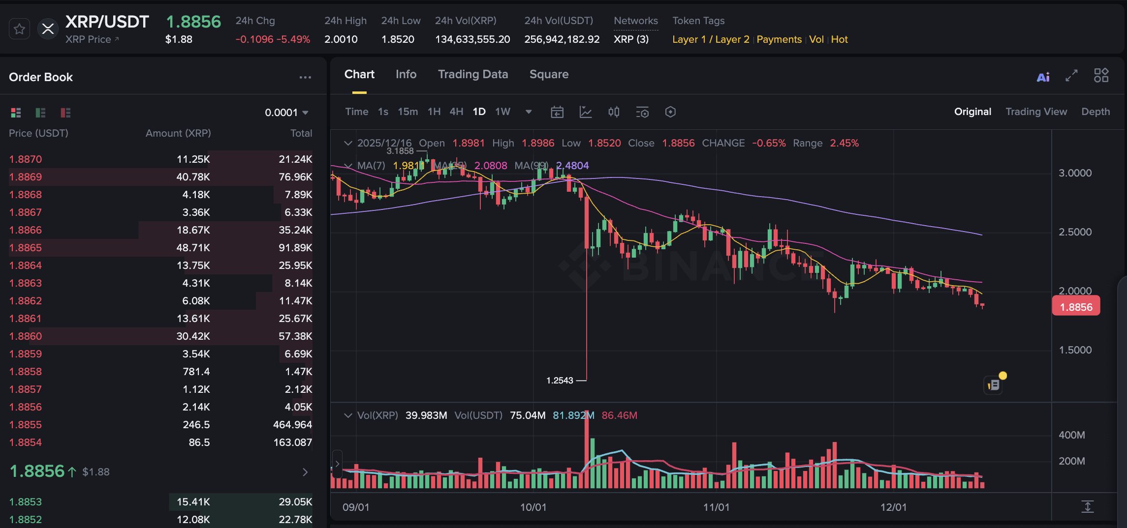This screenshot has height=528, width=1127.
Task: Open the token insights hexagon icon
Action: (670, 112)
